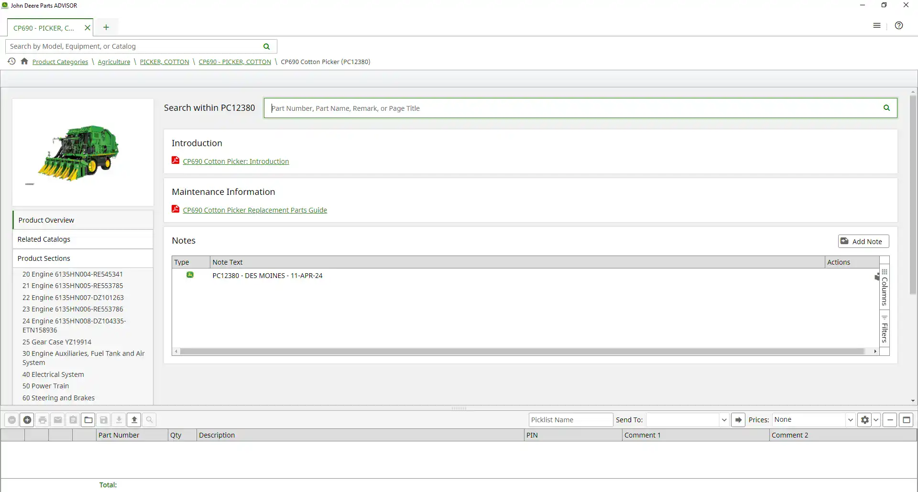Select the CP690 - PICKER, C... tab
Image resolution: width=918 pixels, height=492 pixels.
point(44,28)
